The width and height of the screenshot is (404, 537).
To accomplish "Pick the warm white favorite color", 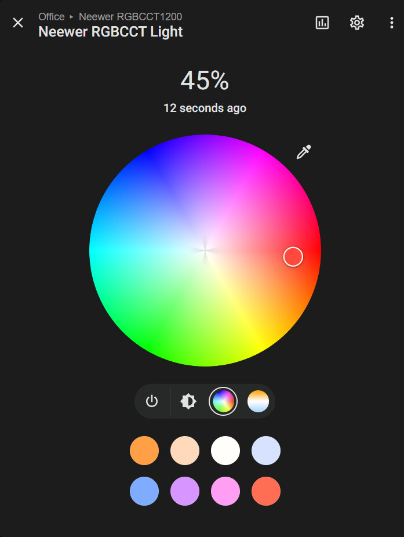I will 225,451.
